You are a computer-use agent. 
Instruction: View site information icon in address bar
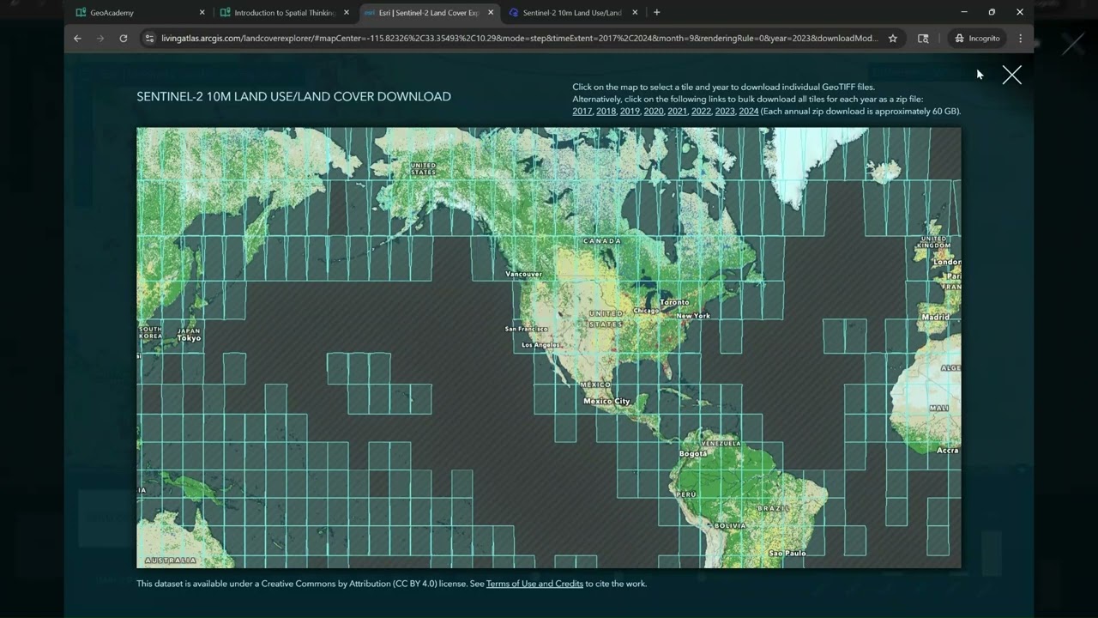tap(149, 39)
